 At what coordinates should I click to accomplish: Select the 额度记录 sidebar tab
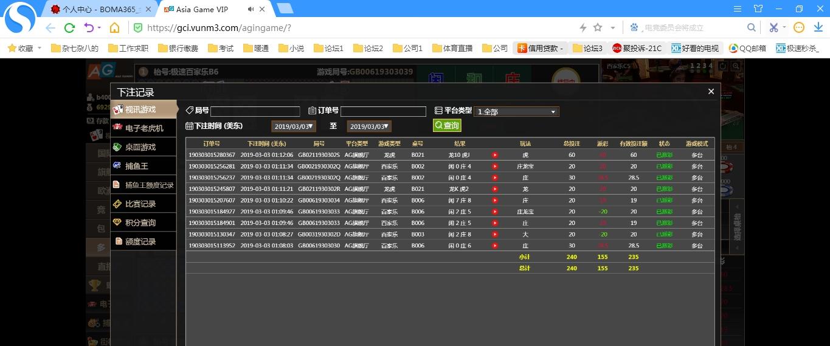144,241
